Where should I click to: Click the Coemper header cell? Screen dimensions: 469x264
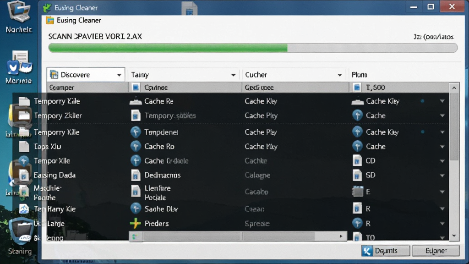pyautogui.click(x=87, y=88)
